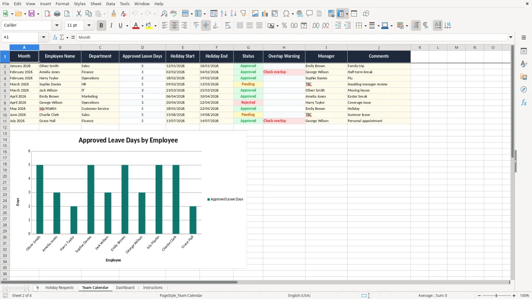Screen dimensions: 532x299
Task: Click the Insert Hyperlink icon
Action: coord(300,14)
